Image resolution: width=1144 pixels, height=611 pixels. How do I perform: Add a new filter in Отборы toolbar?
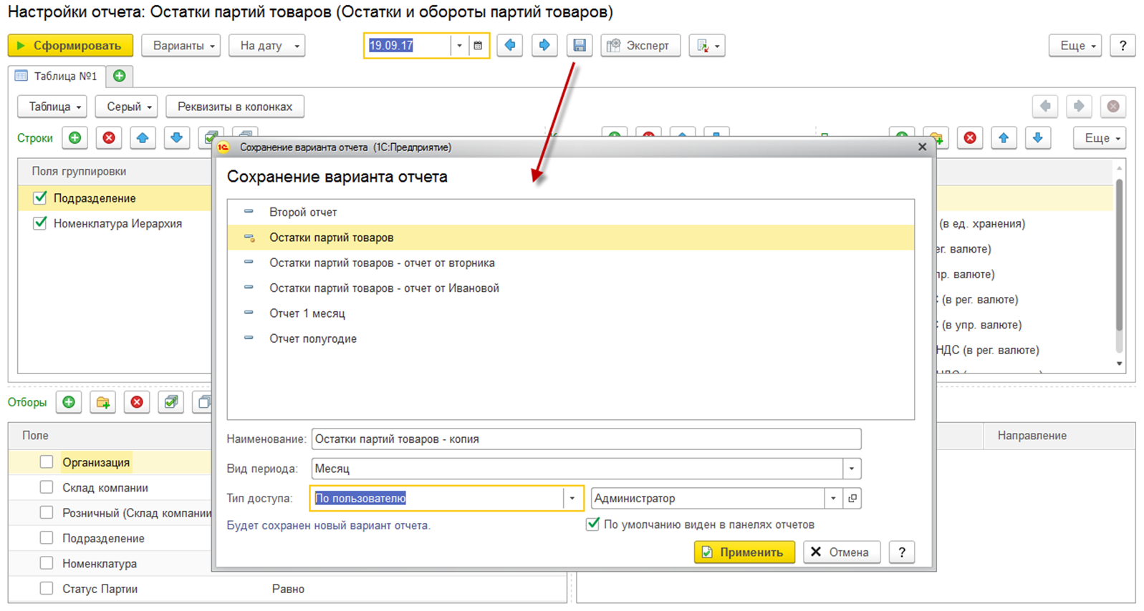tap(69, 402)
